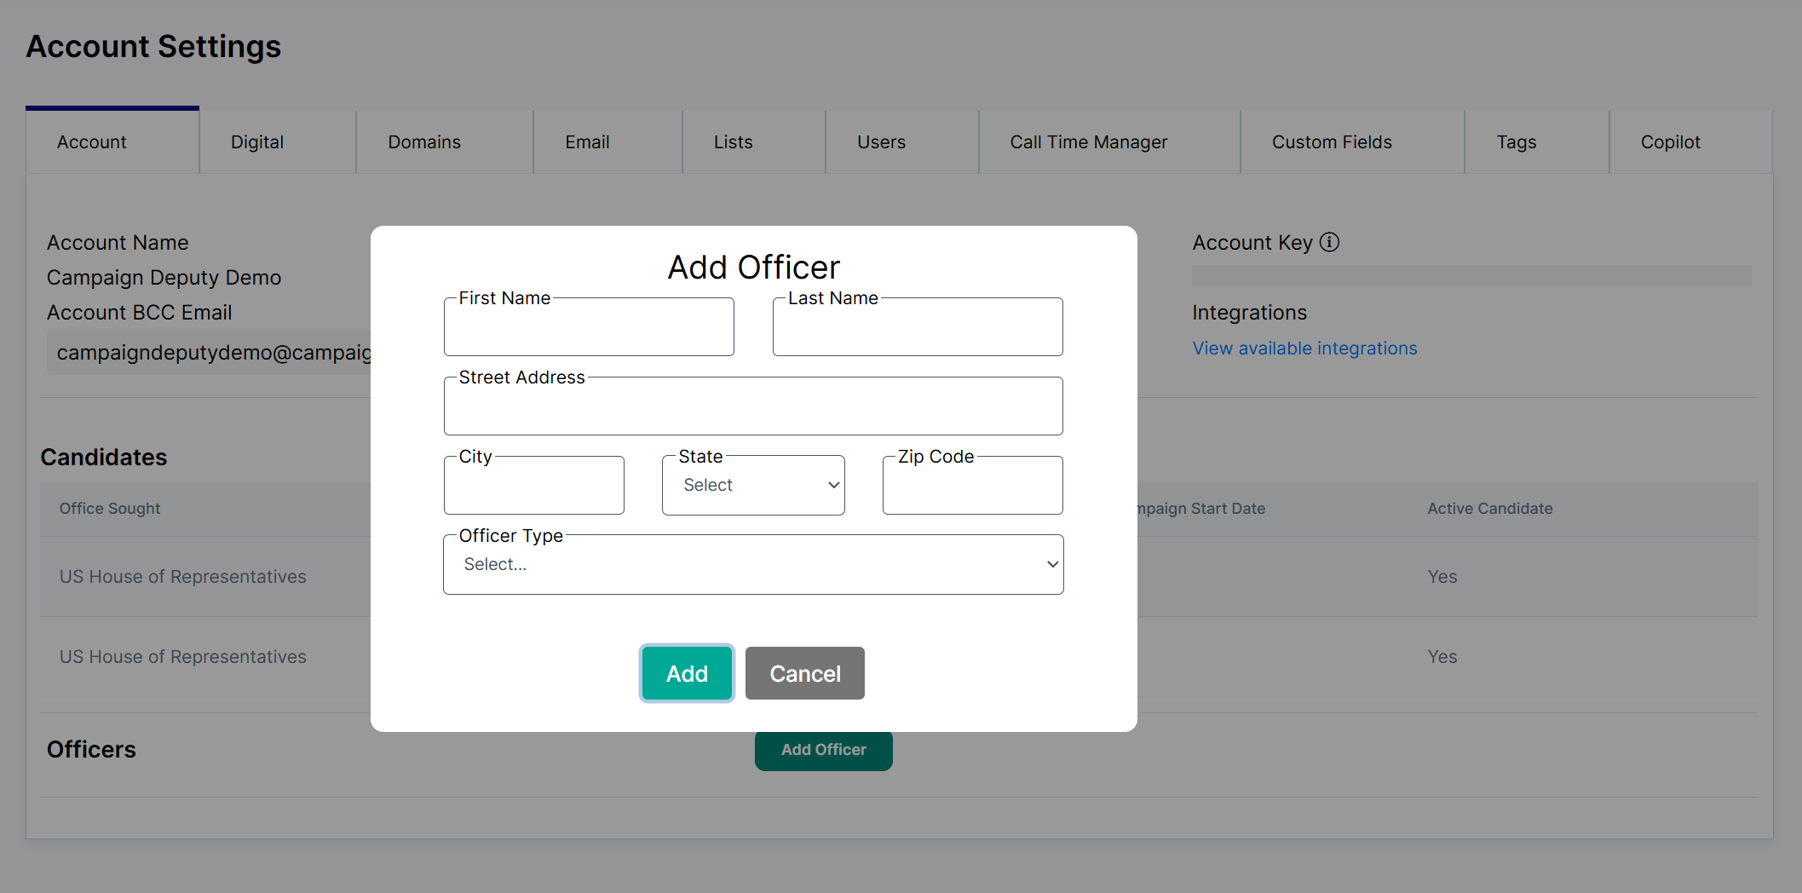Image resolution: width=1802 pixels, height=893 pixels.
Task: Switch to Call Time Manager tab
Action: 1088,142
